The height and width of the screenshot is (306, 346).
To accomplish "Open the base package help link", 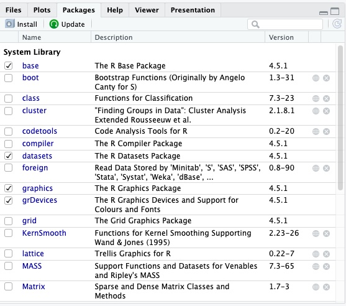I will 30,66.
